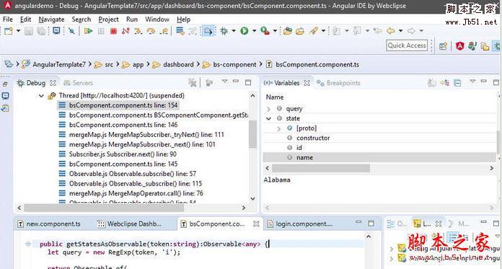Open the dropdown arrow beside New icon

tap(18, 31)
